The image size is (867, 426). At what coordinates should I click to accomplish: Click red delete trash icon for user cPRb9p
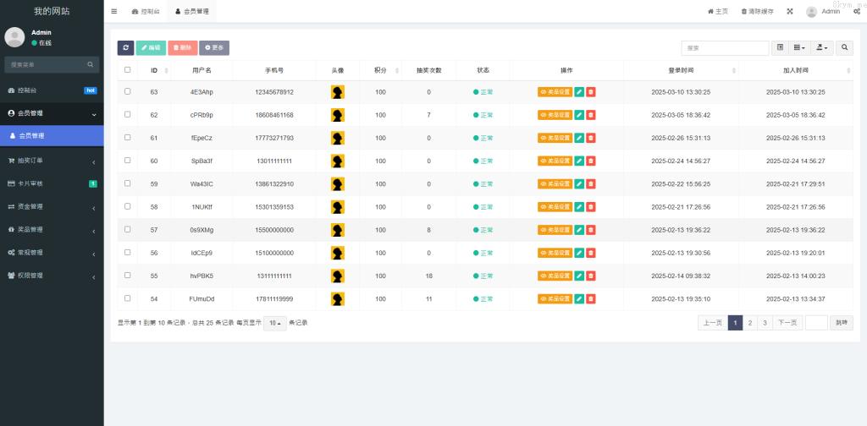pos(591,115)
